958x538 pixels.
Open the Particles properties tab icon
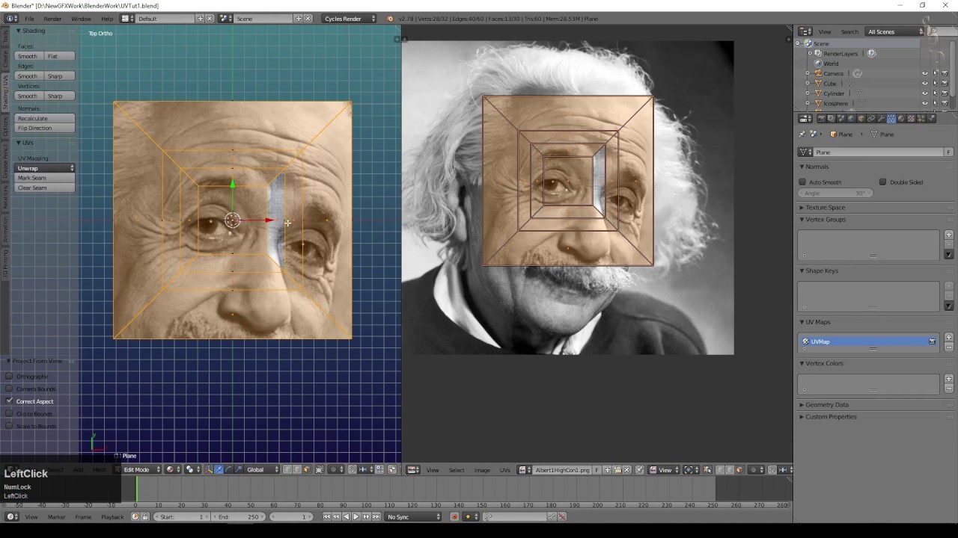(921, 118)
